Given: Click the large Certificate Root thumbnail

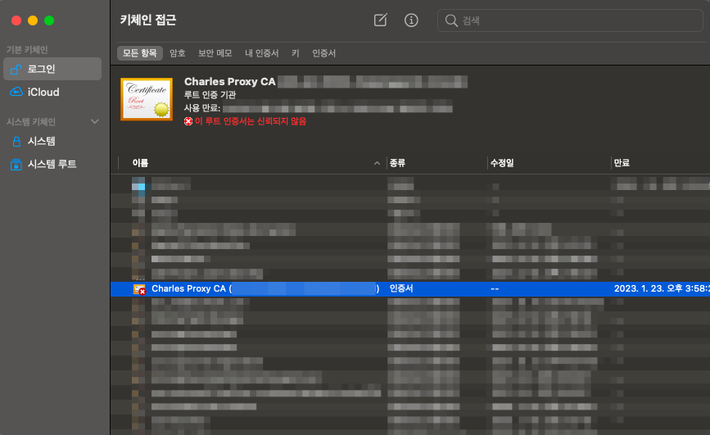Looking at the screenshot, I should [147, 99].
